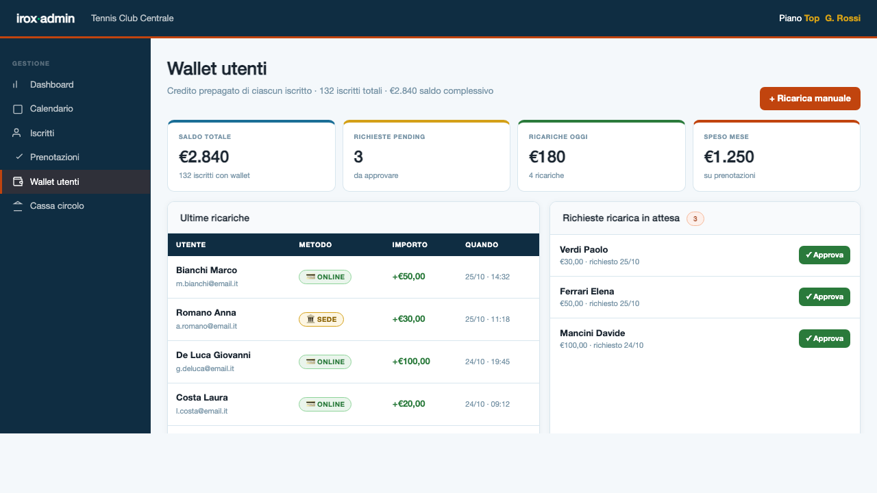
Task: Click the pending count badge 3
Action: tap(695, 219)
